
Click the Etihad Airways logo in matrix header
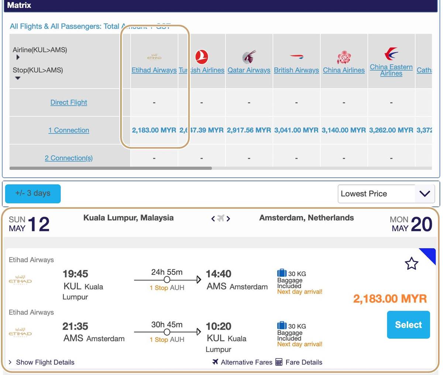point(154,56)
